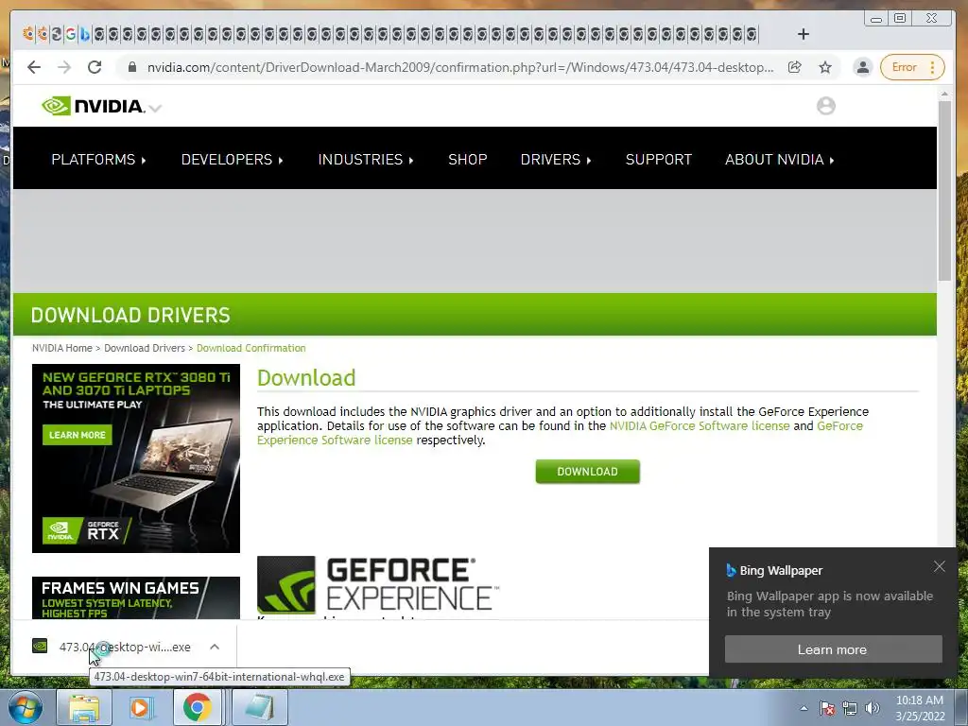Open the NVIDIA account user icon
Image resolution: width=968 pixels, height=726 pixels.
(825, 106)
